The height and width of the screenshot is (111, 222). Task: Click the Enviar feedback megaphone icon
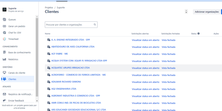tap(4, 101)
